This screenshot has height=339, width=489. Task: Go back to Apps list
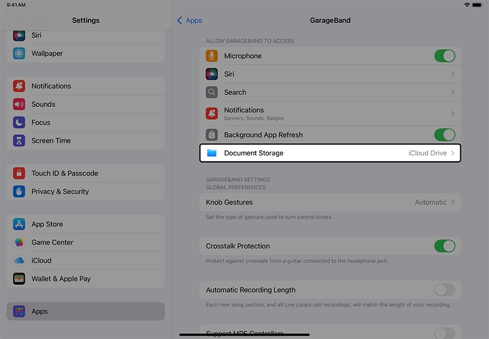pyautogui.click(x=190, y=20)
